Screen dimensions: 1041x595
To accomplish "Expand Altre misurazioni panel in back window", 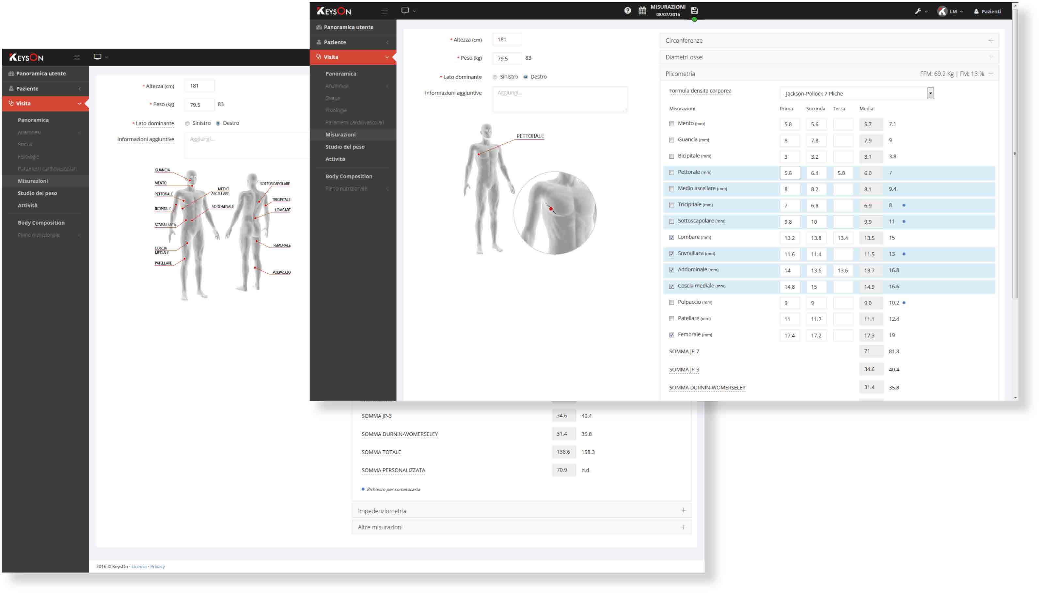I will pyautogui.click(x=522, y=527).
